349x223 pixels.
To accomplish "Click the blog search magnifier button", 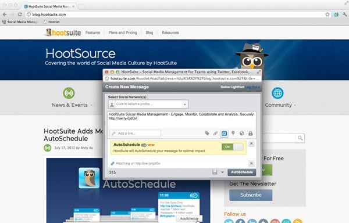I will click(300, 138).
